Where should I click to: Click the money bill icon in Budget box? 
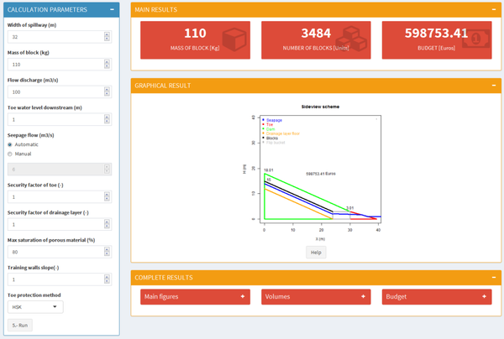(477, 39)
